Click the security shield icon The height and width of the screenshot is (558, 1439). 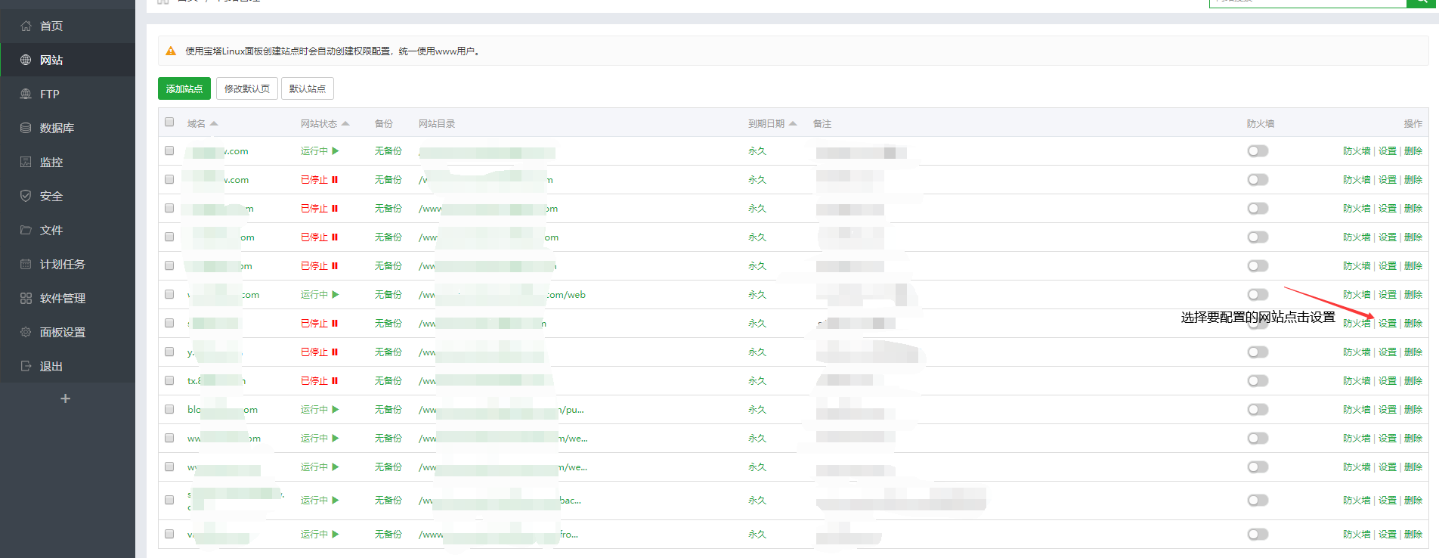point(26,196)
